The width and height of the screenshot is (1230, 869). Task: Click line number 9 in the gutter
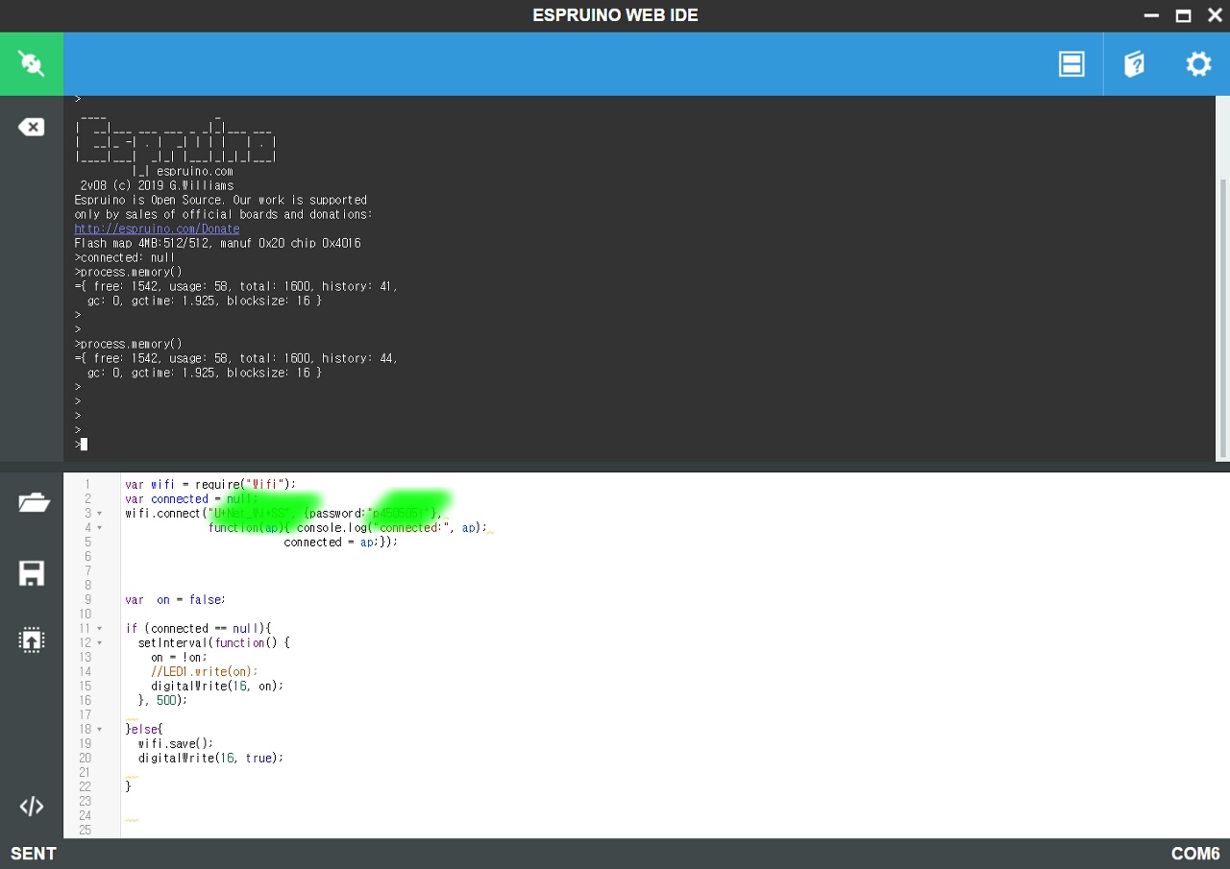coord(87,599)
